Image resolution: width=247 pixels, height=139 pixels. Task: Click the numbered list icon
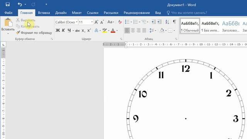click(135, 22)
